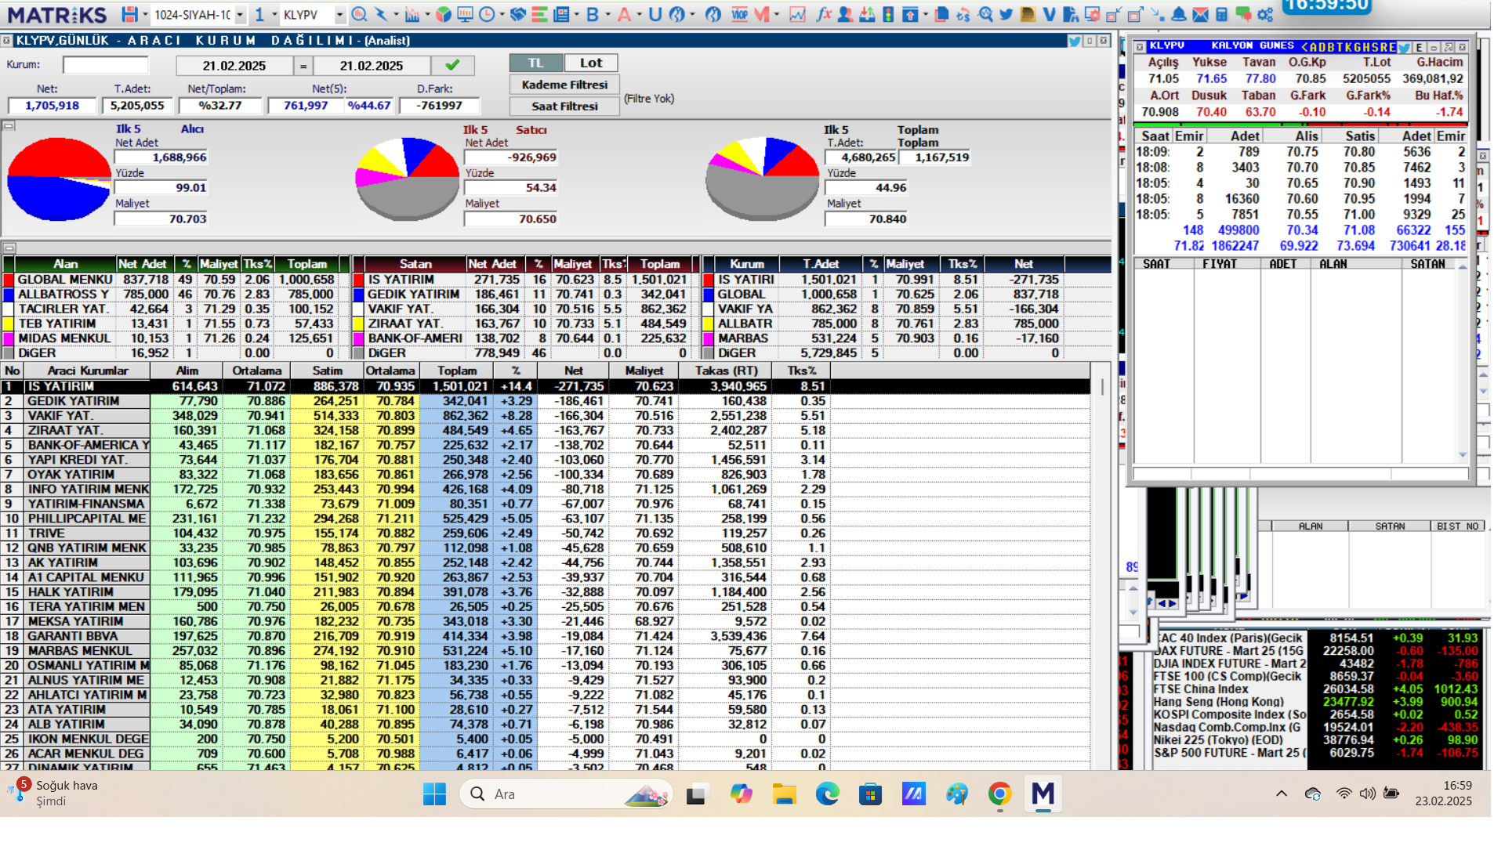Click the clock icon in the toolbar

coord(487,15)
